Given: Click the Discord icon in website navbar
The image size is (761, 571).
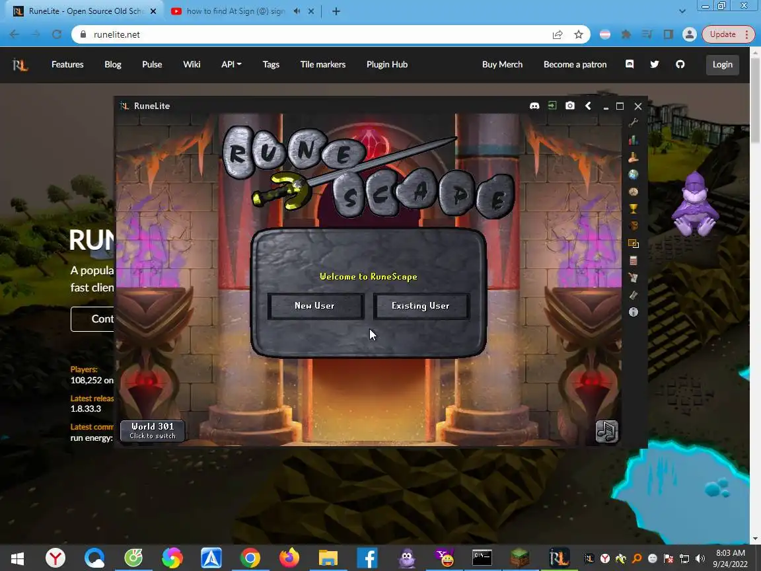Looking at the screenshot, I should click(630, 64).
